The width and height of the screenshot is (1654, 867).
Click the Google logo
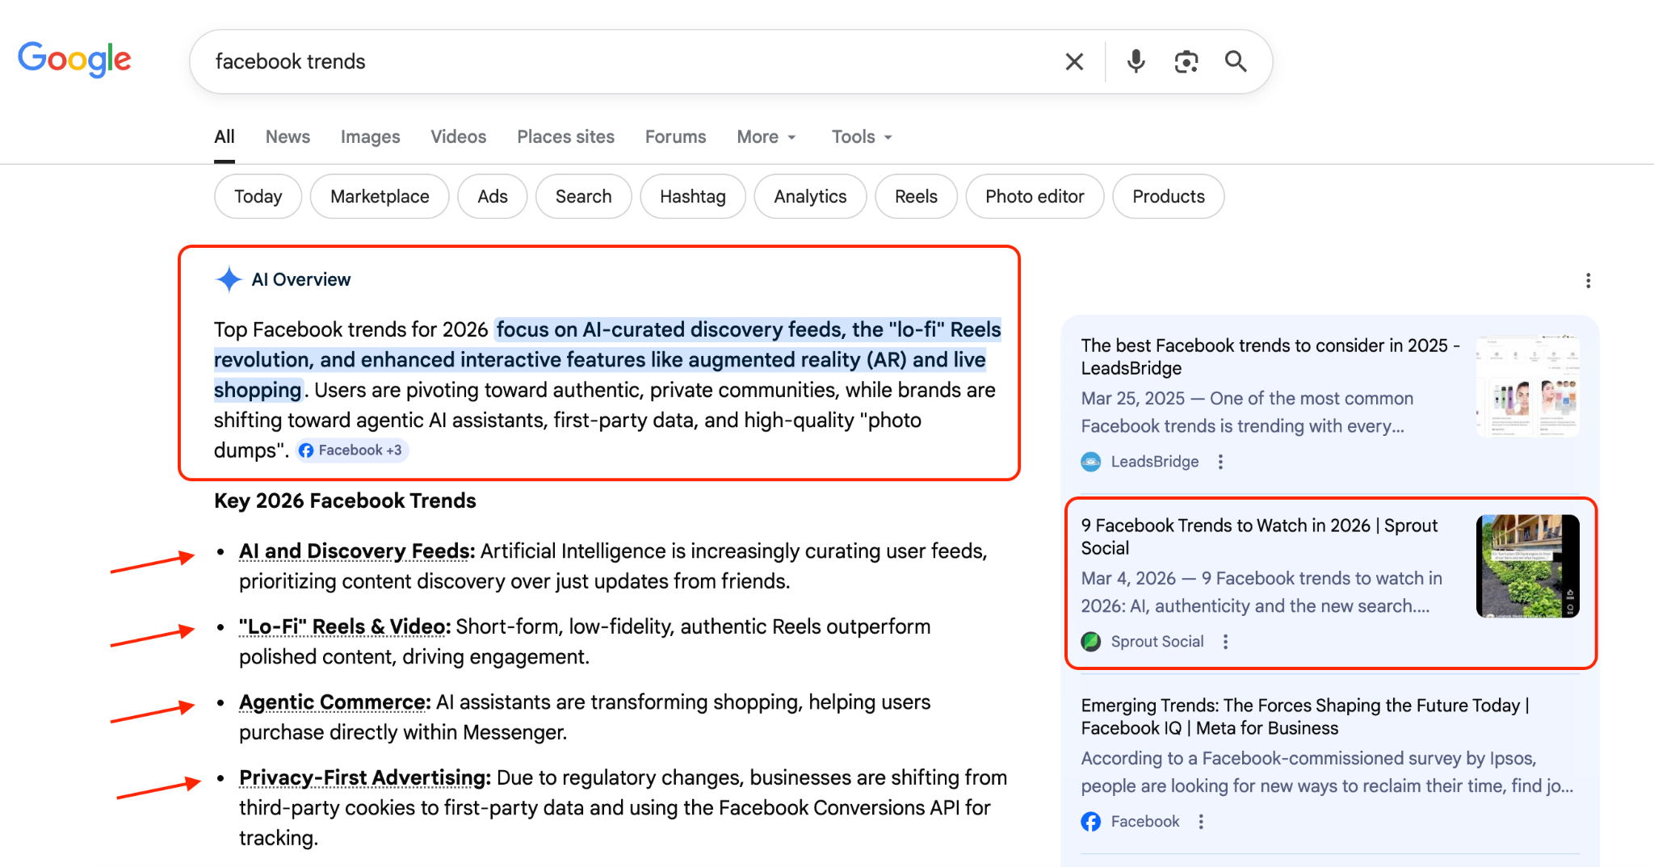(x=74, y=60)
